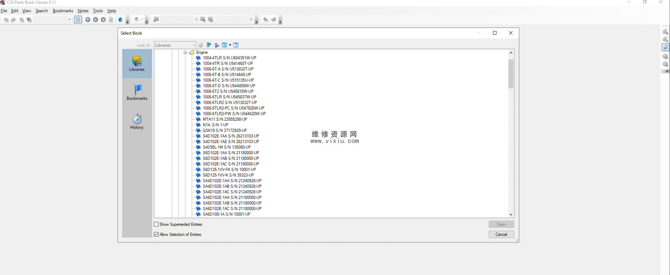Click the grayed go-up folder icon
The height and width of the screenshot is (275, 670).
coord(201,45)
